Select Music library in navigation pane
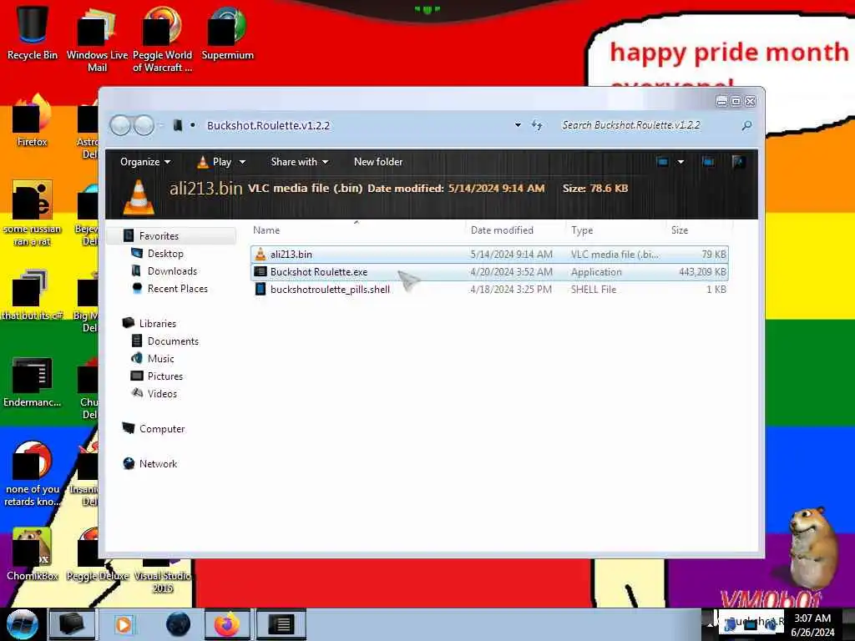Image resolution: width=855 pixels, height=641 pixels. click(x=160, y=359)
